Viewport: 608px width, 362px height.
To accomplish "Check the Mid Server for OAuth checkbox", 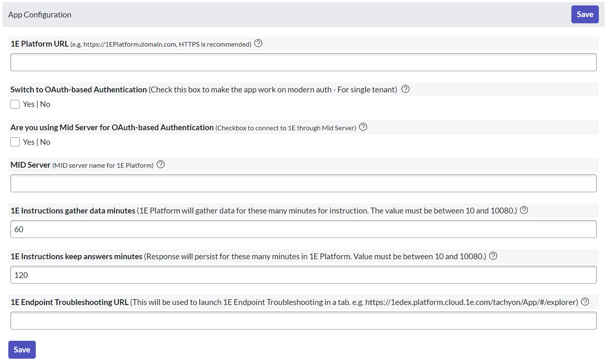I will [15, 142].
